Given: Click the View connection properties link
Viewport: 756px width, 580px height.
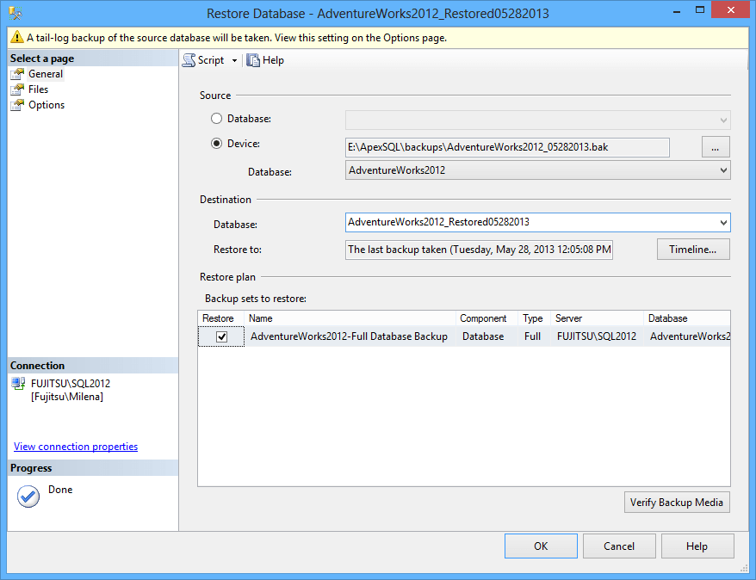Looking at the screenshot, I should tap(74, 446).
